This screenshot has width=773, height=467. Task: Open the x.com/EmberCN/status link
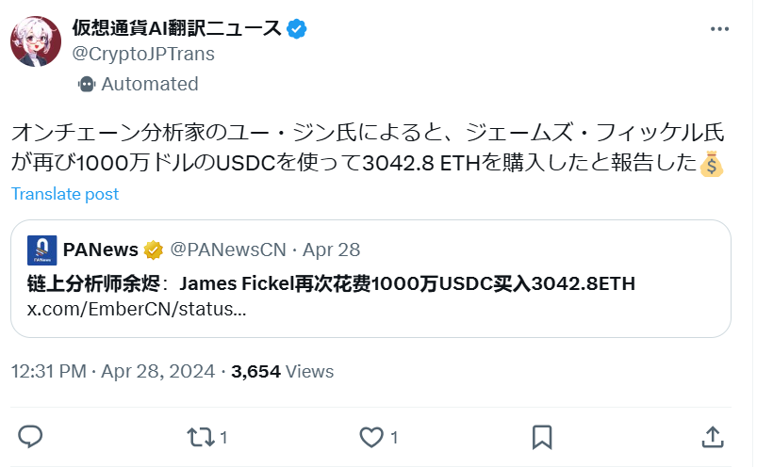tap(137, 309)
